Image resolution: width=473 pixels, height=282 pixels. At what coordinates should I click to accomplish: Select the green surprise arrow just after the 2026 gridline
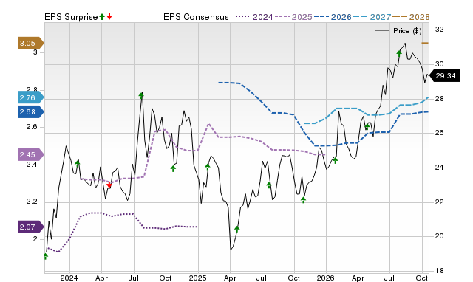click(x=335, y=160)
